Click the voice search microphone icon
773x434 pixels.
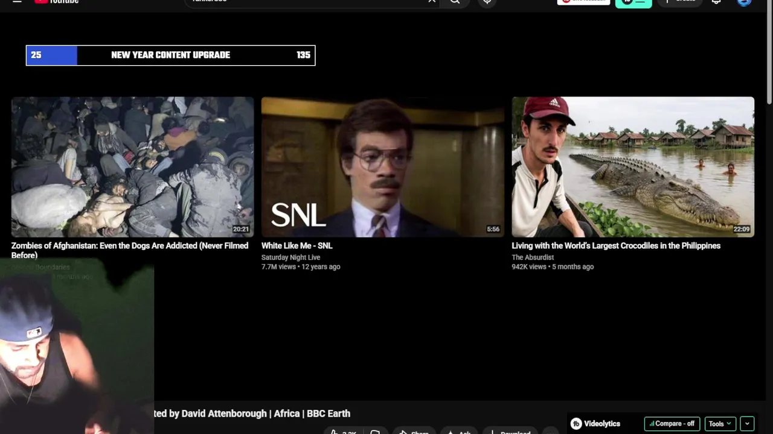click(487, 2)
